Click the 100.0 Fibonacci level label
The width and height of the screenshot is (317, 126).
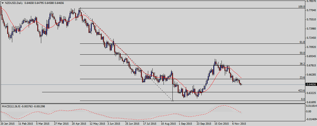click(301, 6)
